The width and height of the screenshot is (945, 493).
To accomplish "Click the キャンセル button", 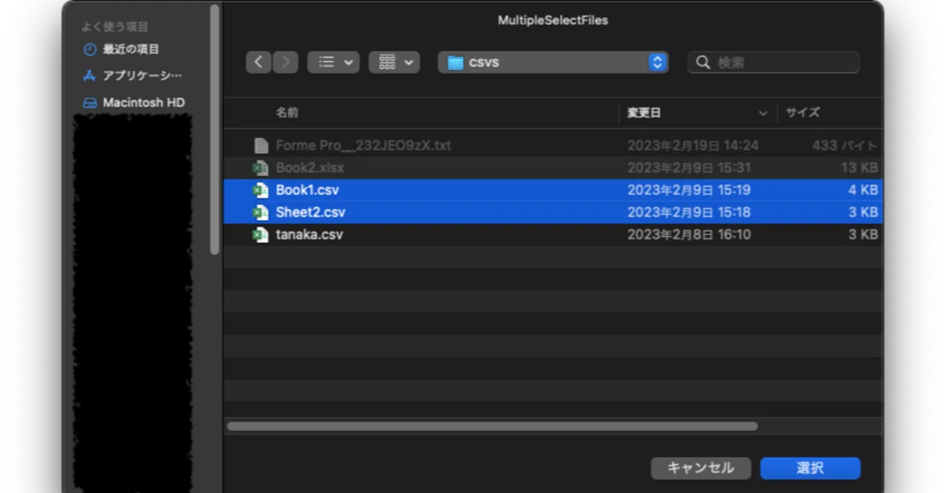I will [x=701, y=468].
